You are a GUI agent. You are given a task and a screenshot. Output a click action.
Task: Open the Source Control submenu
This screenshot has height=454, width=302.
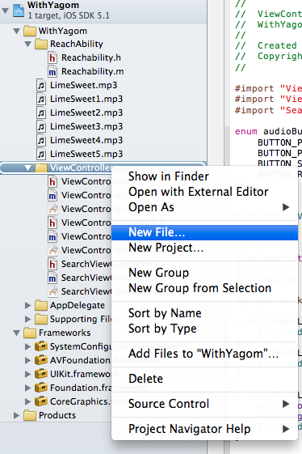click(204, 404)
